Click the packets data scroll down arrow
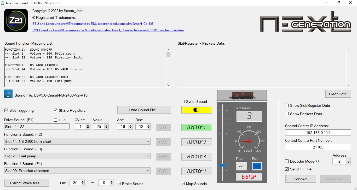This screenshot has width=357, height=190. (349, 85)
